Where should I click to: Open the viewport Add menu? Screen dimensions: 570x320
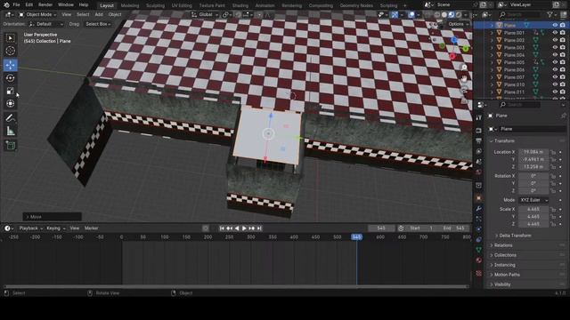[99, 14]
